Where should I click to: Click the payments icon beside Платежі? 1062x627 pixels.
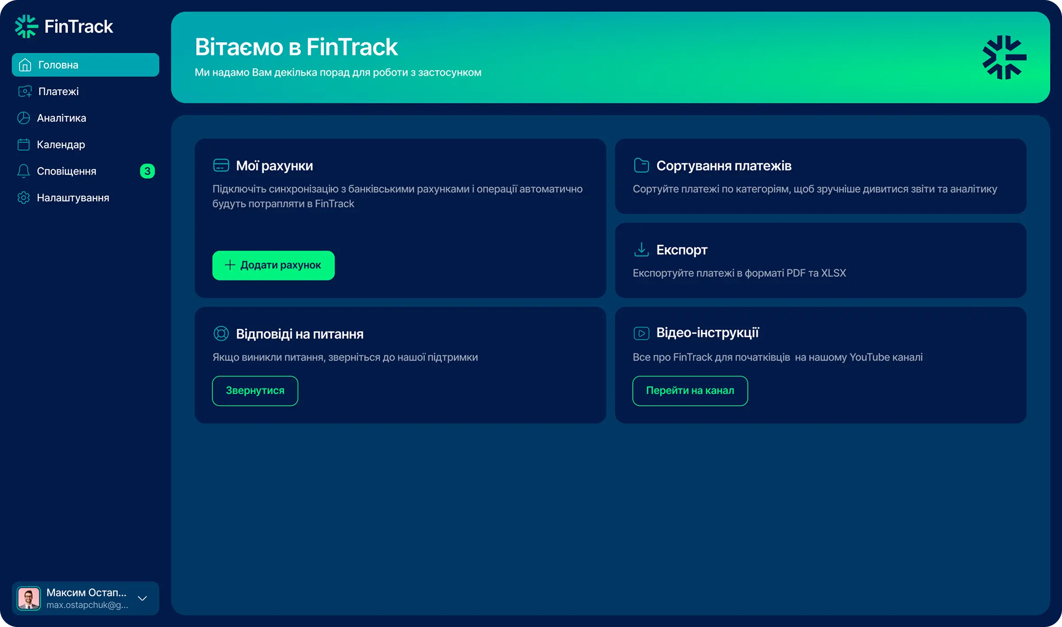25,92
